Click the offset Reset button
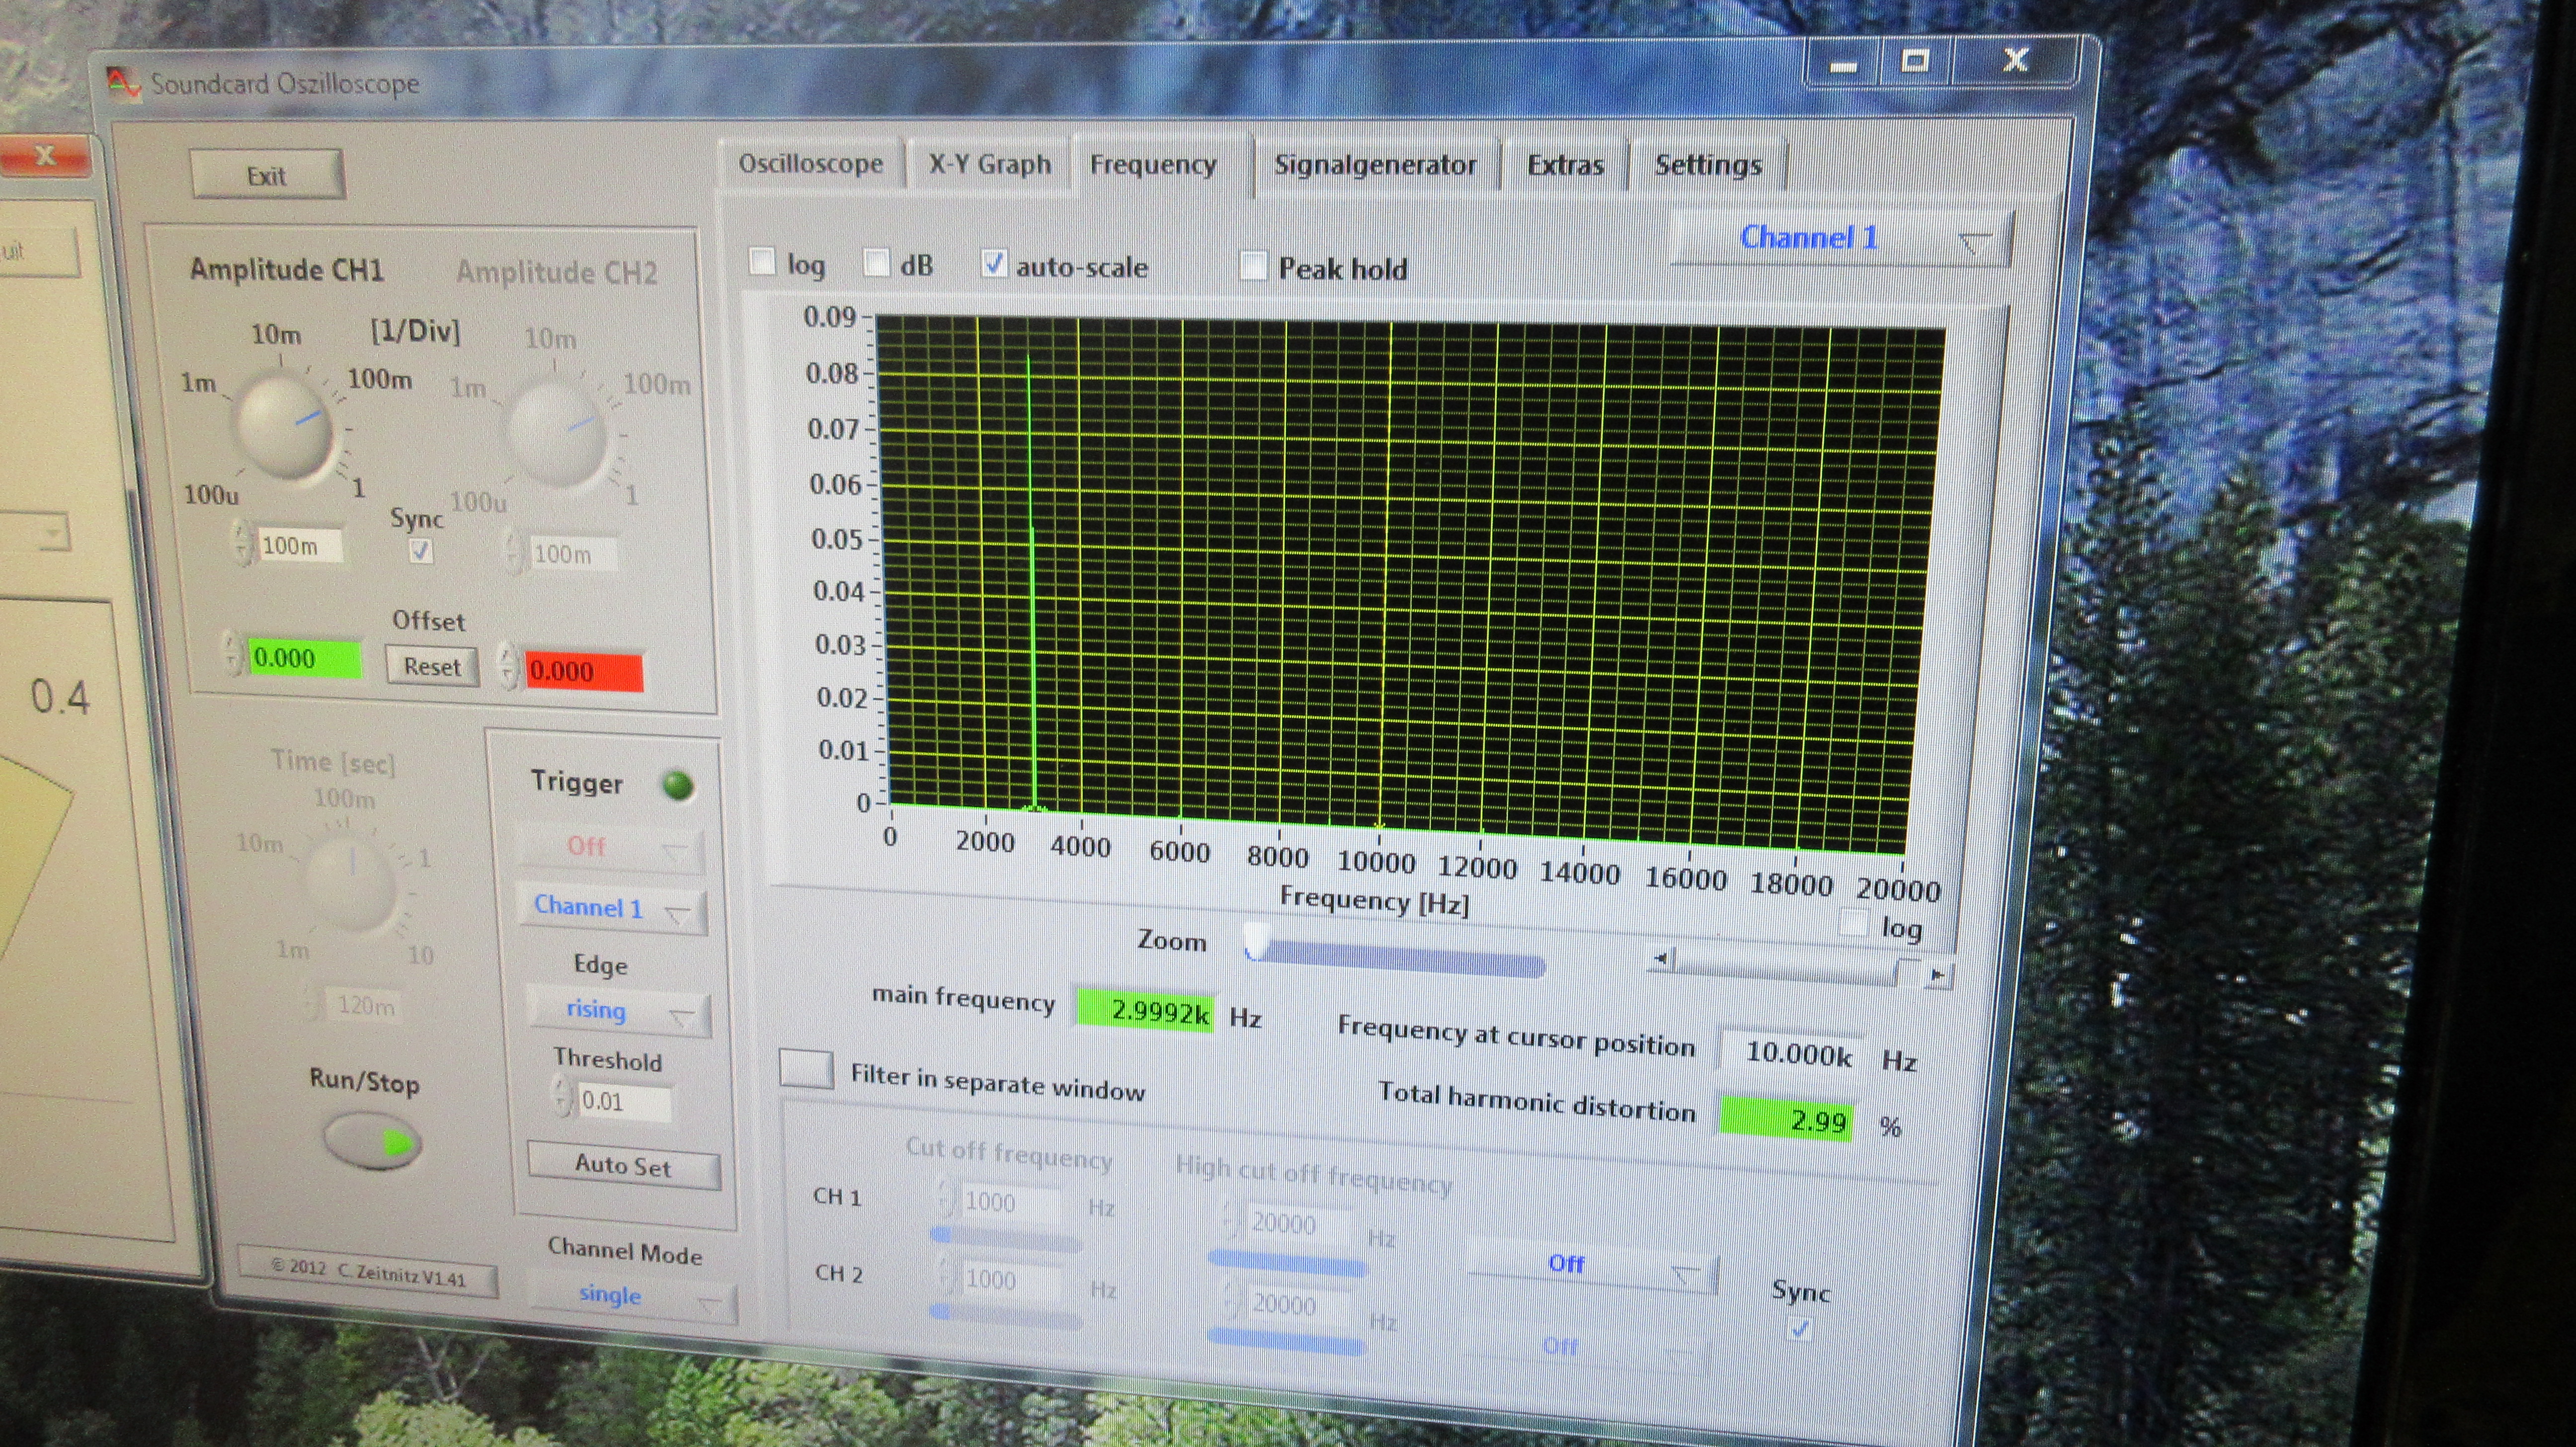The height and width of the screenshot is (1447, 2576). 432,667
